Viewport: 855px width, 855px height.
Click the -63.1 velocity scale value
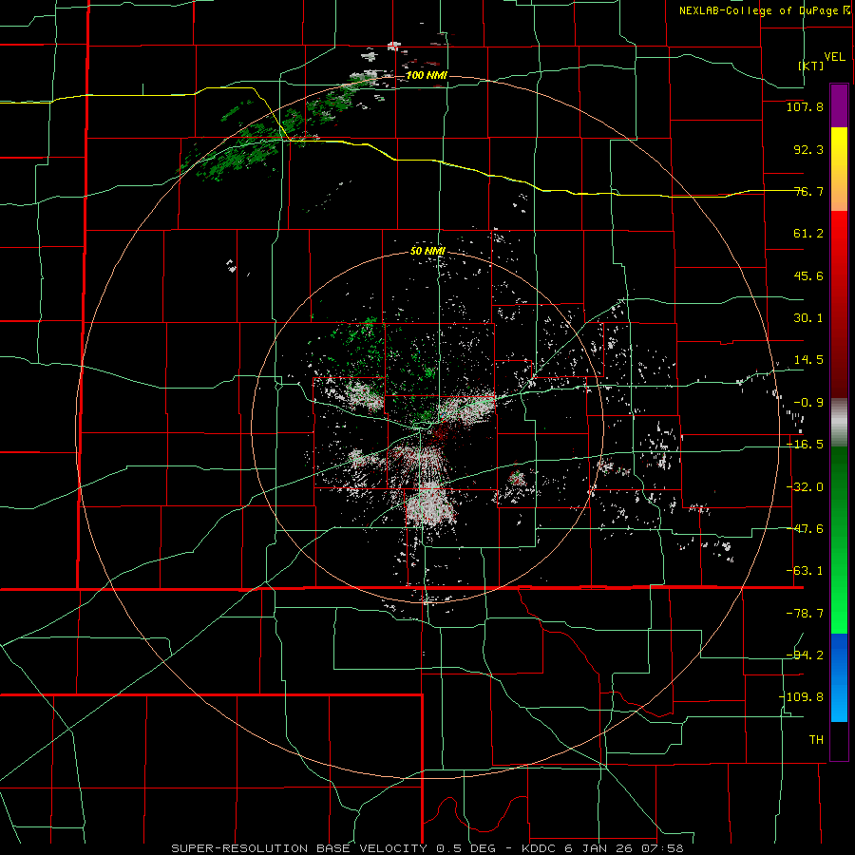pos(805,571)
